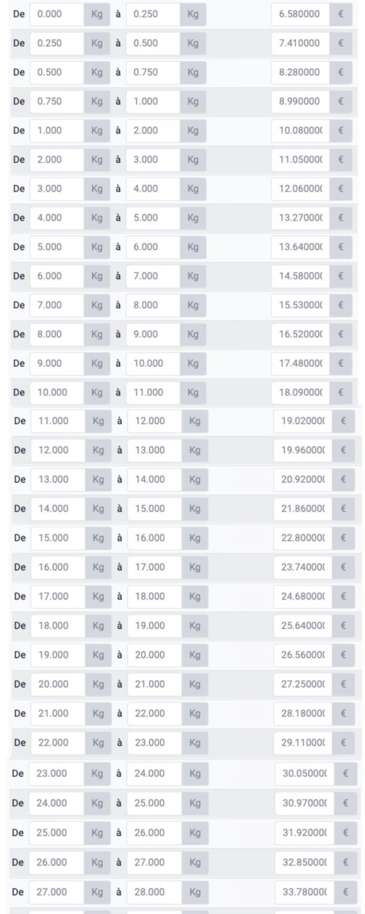Image resolution: width=365 pixels, height=914 pixels.
Task: Edit the 11.050000 price input
Action: click(301, 159)
